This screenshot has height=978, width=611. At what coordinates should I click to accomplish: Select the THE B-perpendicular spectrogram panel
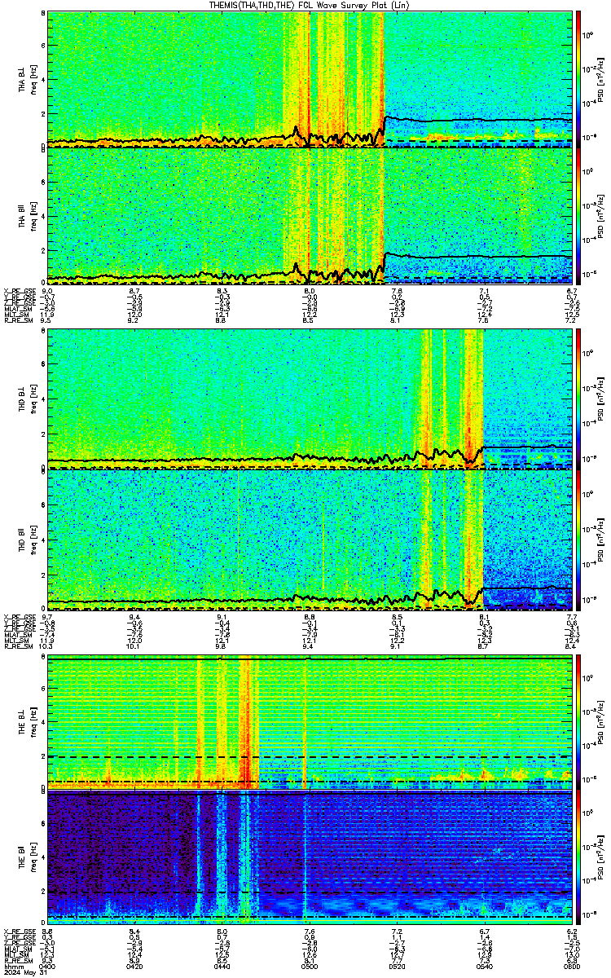tap(310, 722)
